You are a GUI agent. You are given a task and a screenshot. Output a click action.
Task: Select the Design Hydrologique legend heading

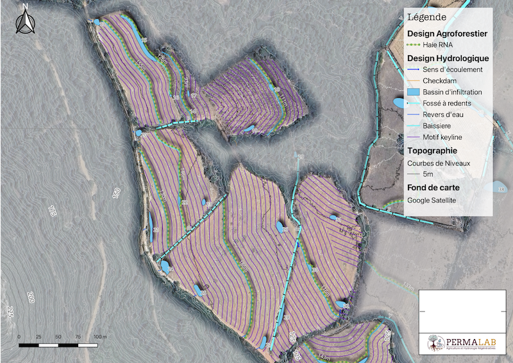click(448, 58)
